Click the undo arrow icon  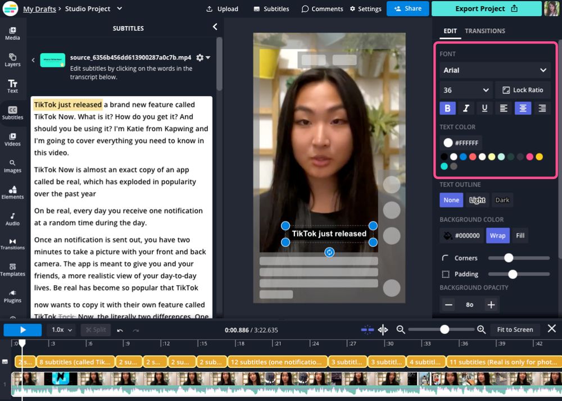point(120,330)
